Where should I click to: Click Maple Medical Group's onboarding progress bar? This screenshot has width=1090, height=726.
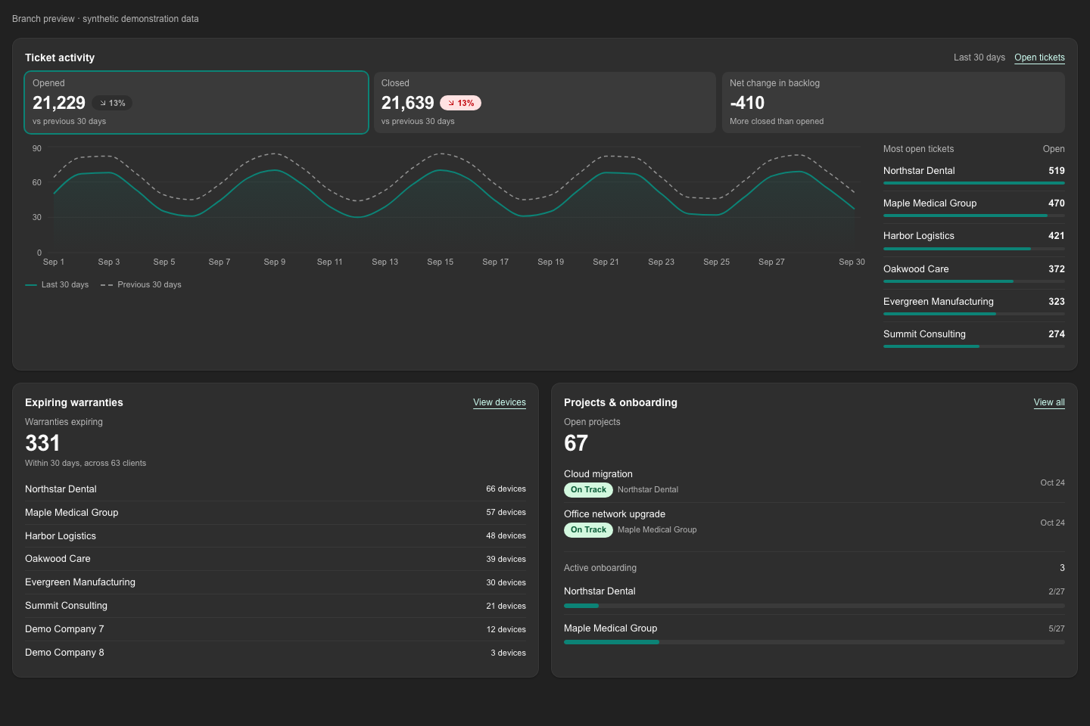[x=814, y=642]
